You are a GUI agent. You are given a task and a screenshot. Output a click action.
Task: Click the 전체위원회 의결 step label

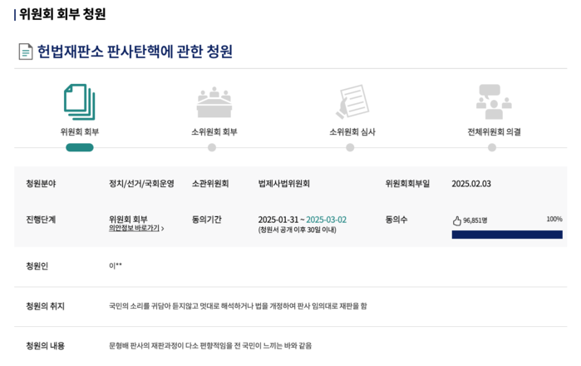[x=494, y=131]
